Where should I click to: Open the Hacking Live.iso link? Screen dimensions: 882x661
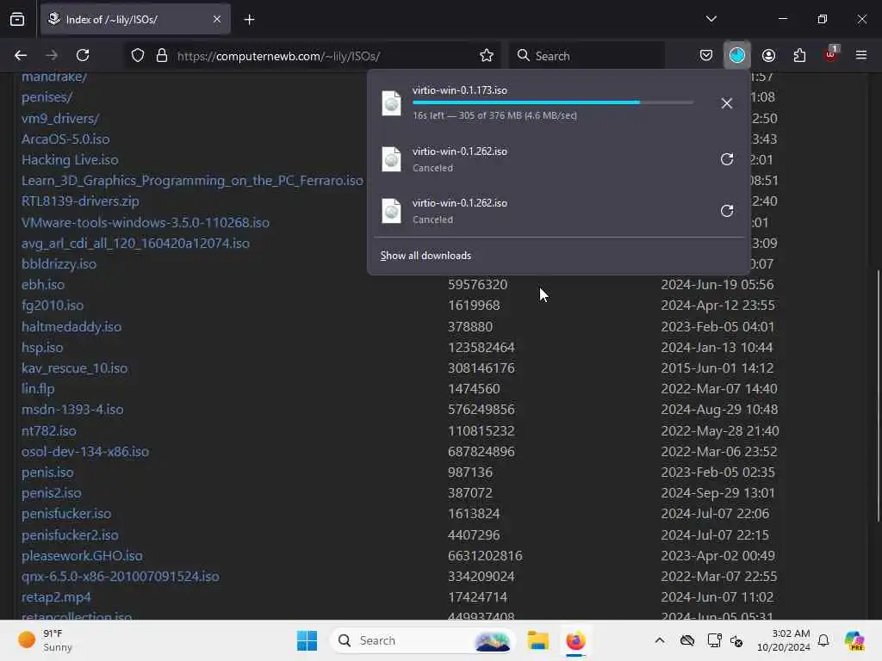click(x=70, y=159)
